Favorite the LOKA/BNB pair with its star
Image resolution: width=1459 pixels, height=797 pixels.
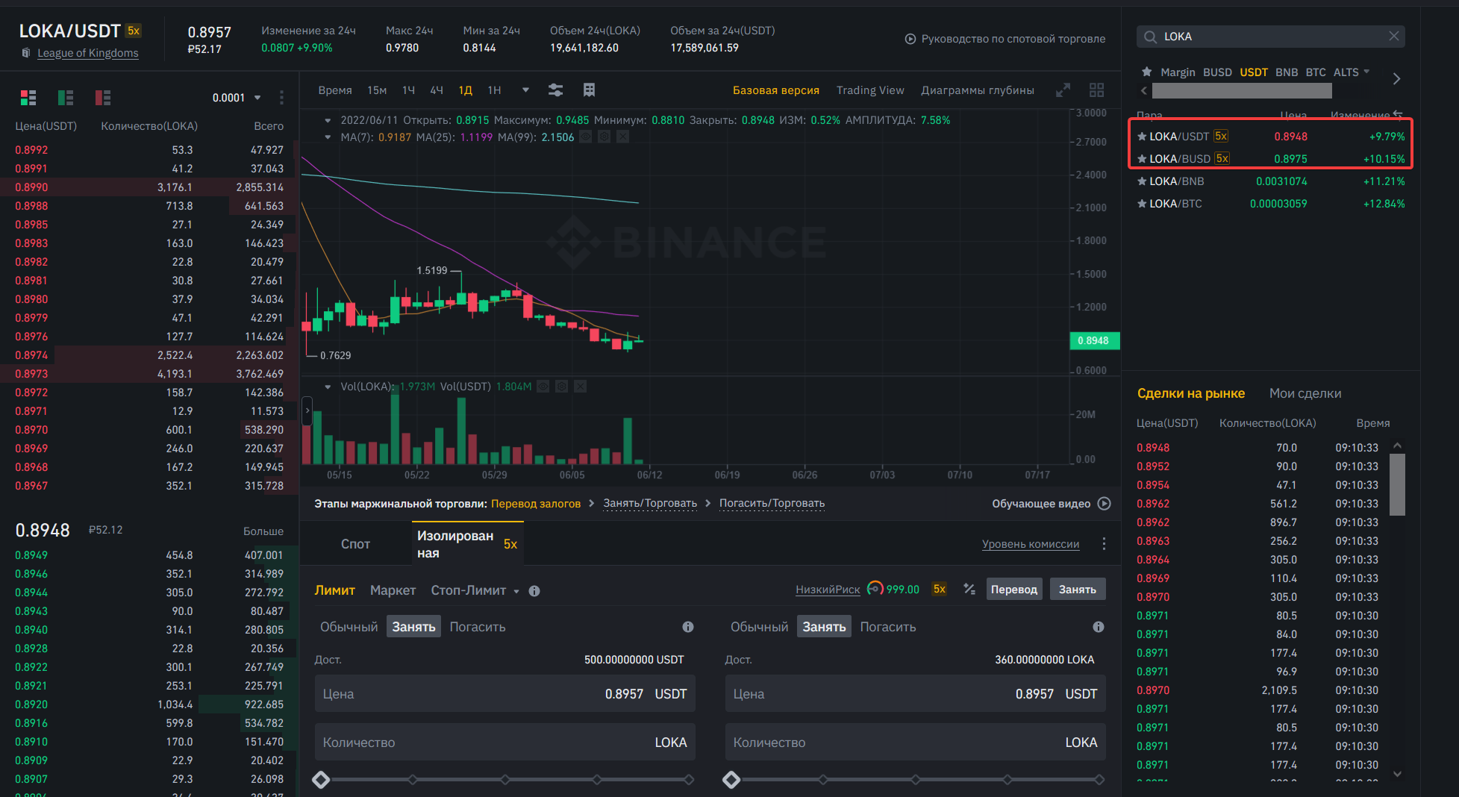tap(1142, 181)
